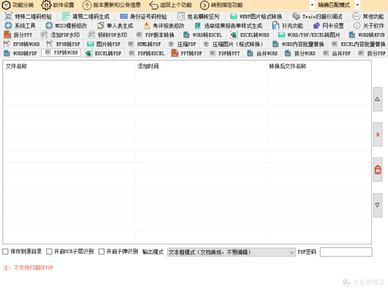This screenshot has height=290, width=388.
Task: Enable 保存到原目录 checkbox
Action: pos(5,252)
